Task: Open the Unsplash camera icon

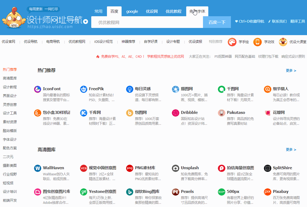Action: pos(175,168)
